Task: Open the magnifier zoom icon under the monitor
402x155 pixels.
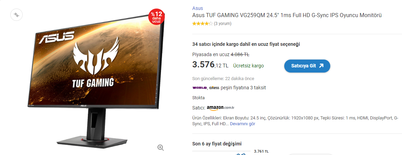Action: [x=161, y=147]
